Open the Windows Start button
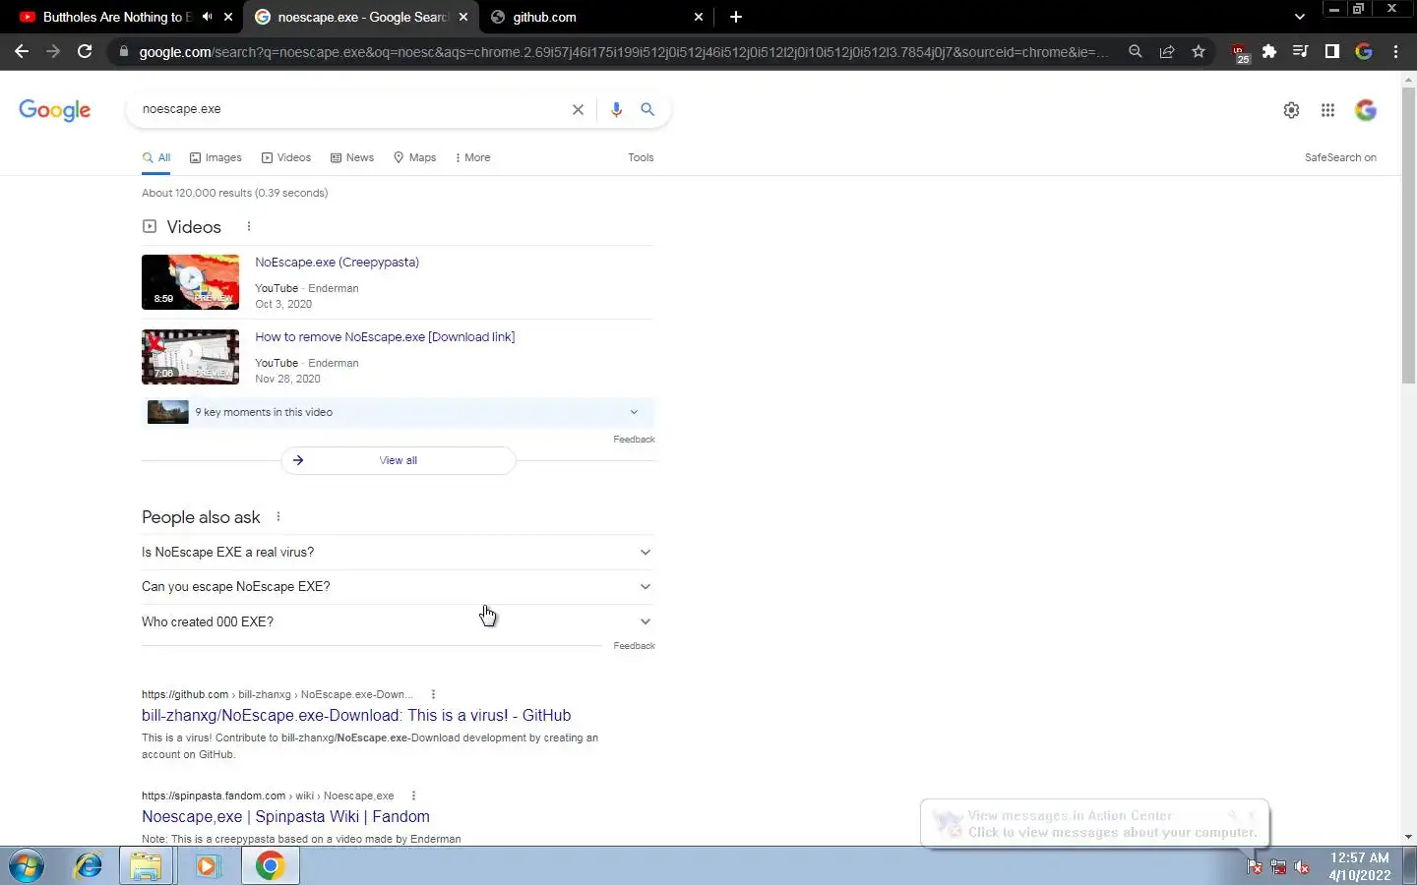Screen dimensions: 1417x885 coord(27,866)
